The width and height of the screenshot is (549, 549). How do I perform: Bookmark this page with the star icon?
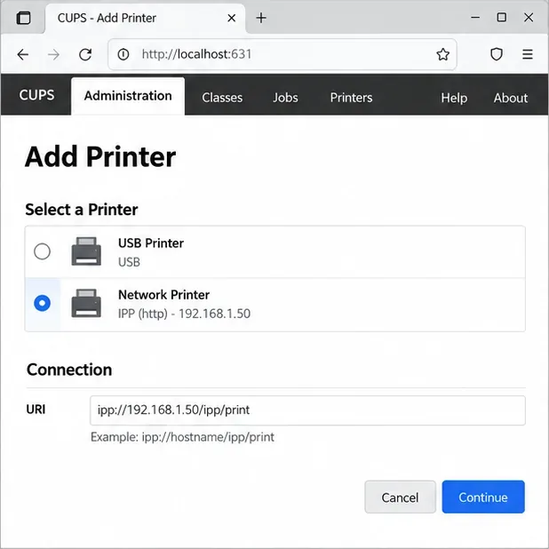(x=442, y=54)
